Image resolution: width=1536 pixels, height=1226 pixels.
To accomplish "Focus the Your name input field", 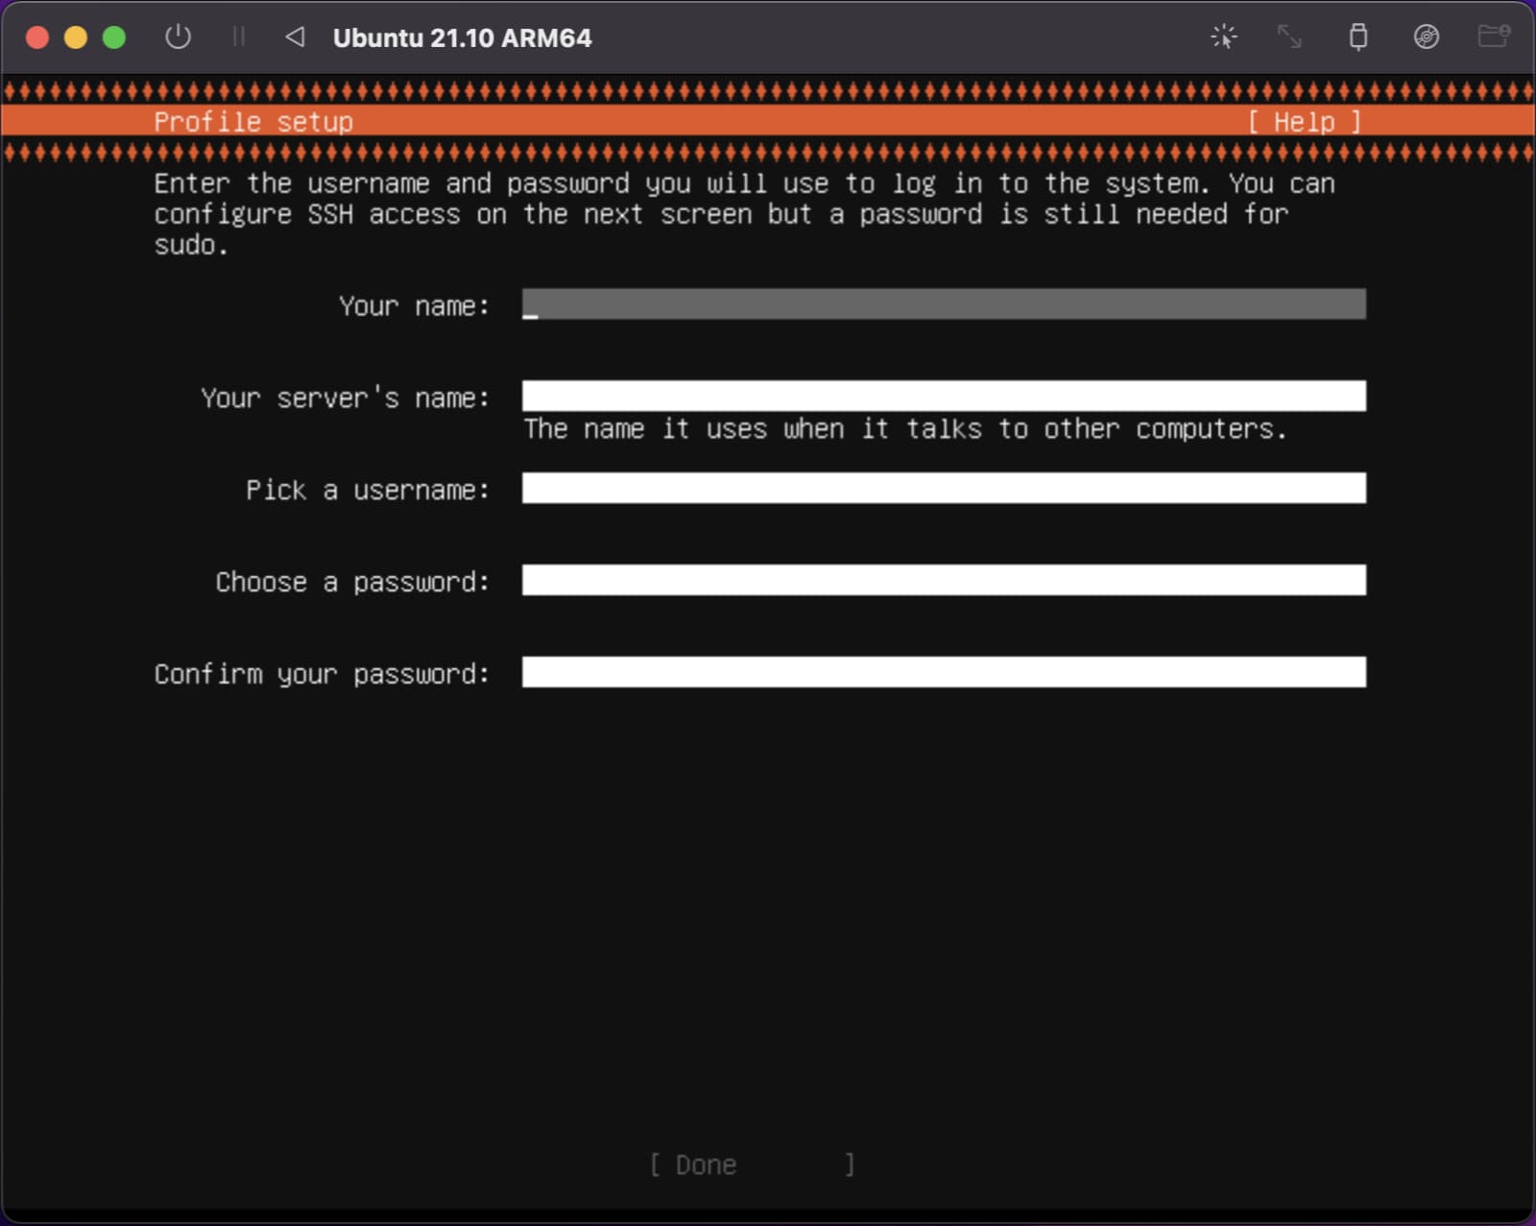I will (944, 304).
